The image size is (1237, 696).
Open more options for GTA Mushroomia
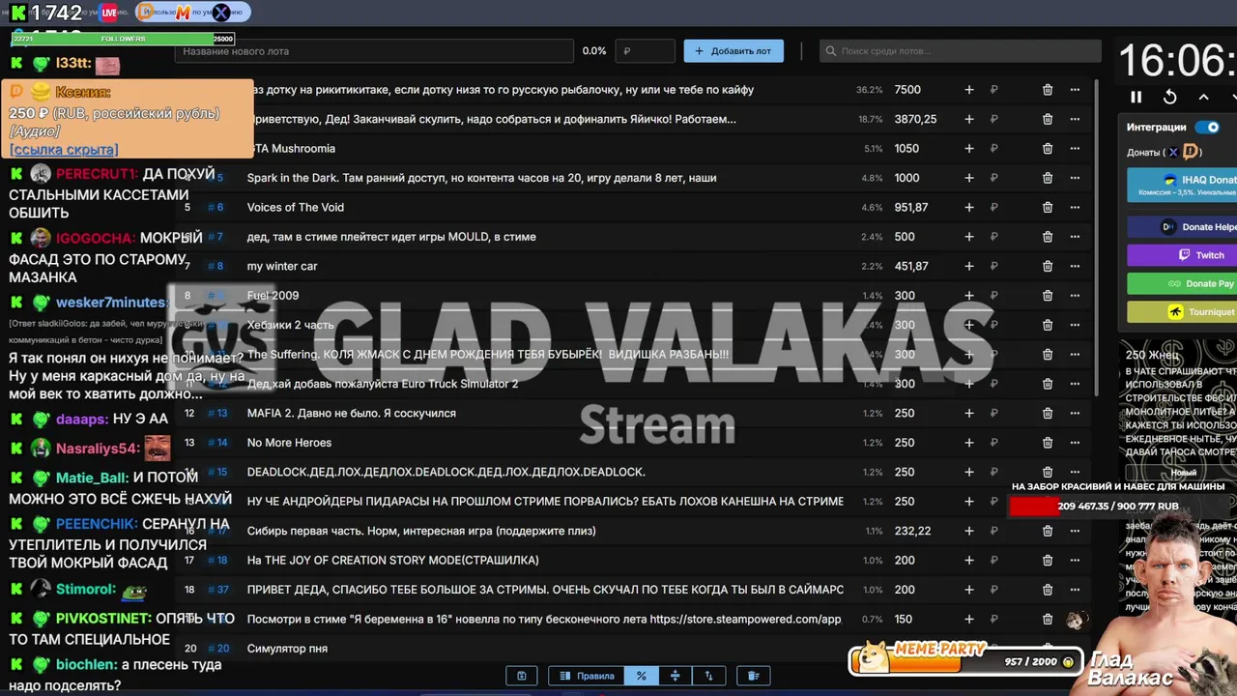pyautogui.click(x=1075, y=149)
